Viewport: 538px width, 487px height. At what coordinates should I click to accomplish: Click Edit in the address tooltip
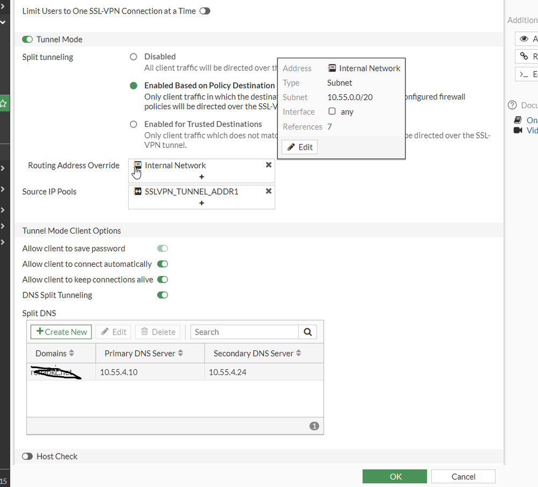pos(299,147)
